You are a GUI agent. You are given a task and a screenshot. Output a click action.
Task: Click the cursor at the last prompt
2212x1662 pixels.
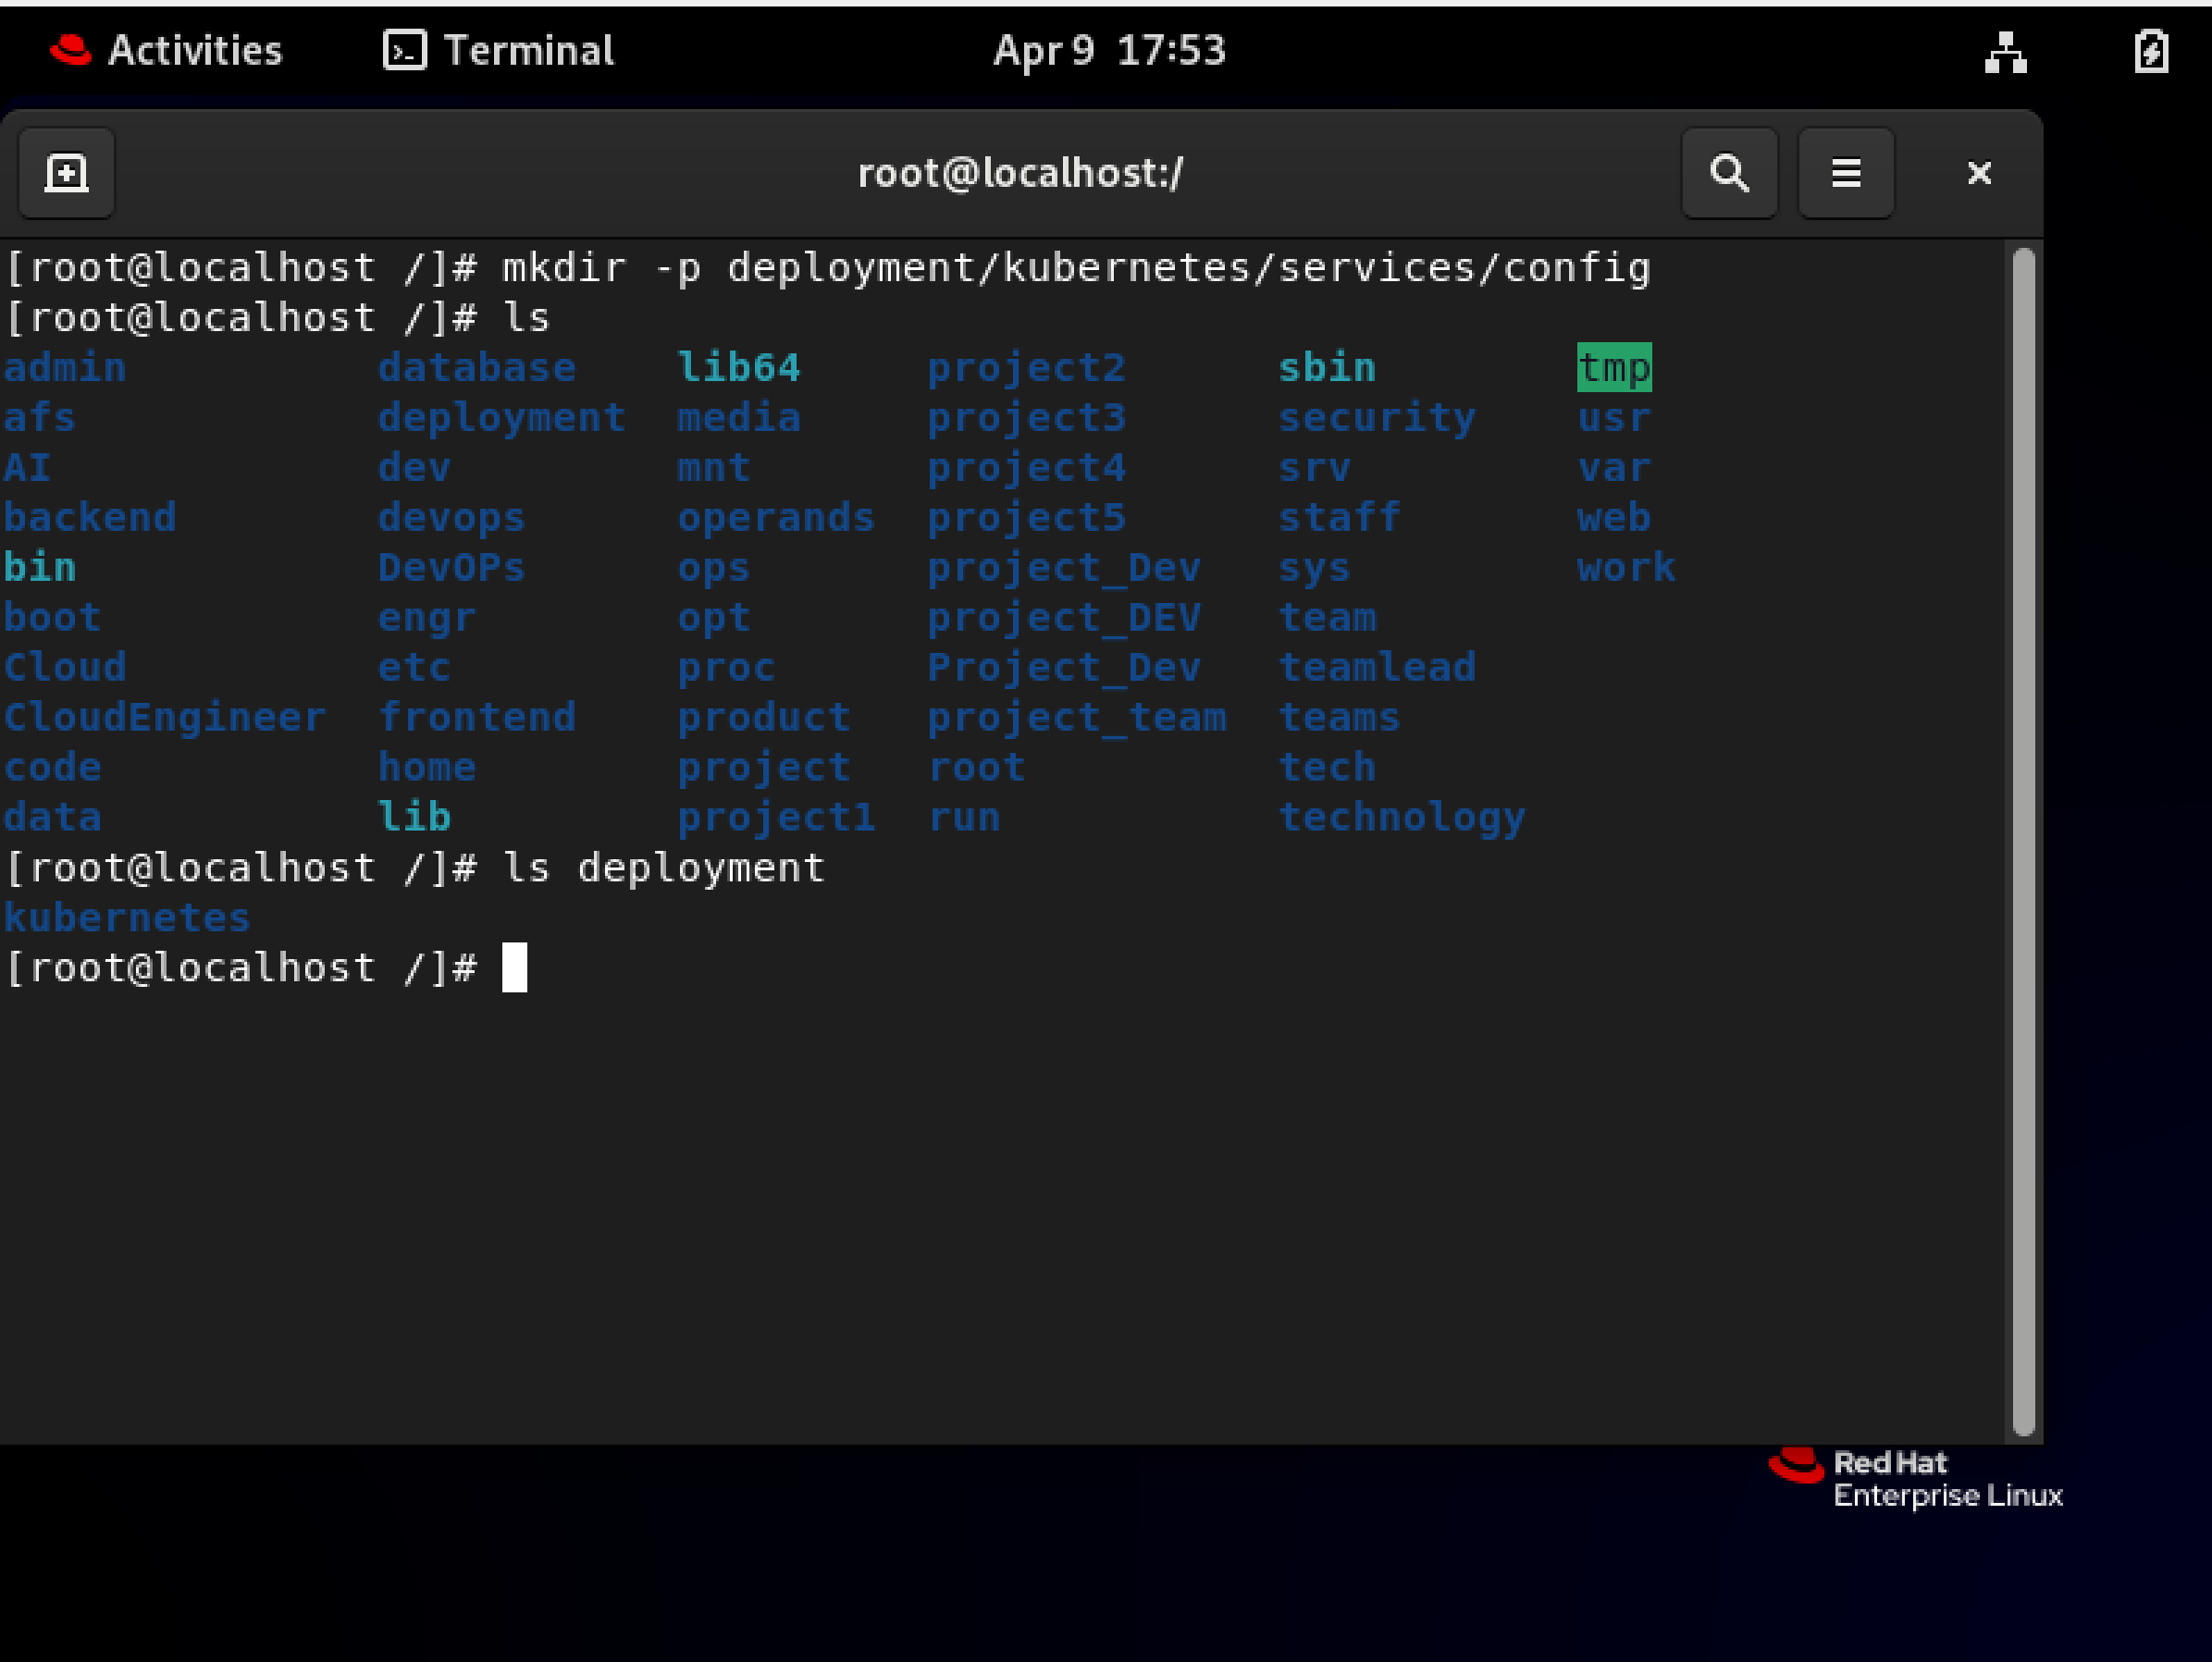[x=514, y=967]
